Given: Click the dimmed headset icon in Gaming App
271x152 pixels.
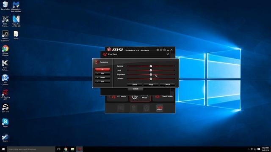Looking at the screenshot, I should click(147, 109).
